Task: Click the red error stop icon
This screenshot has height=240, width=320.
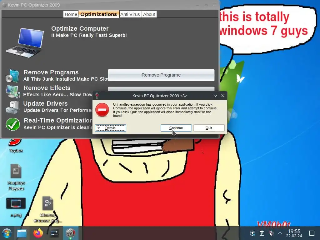Action: point(102,110)
